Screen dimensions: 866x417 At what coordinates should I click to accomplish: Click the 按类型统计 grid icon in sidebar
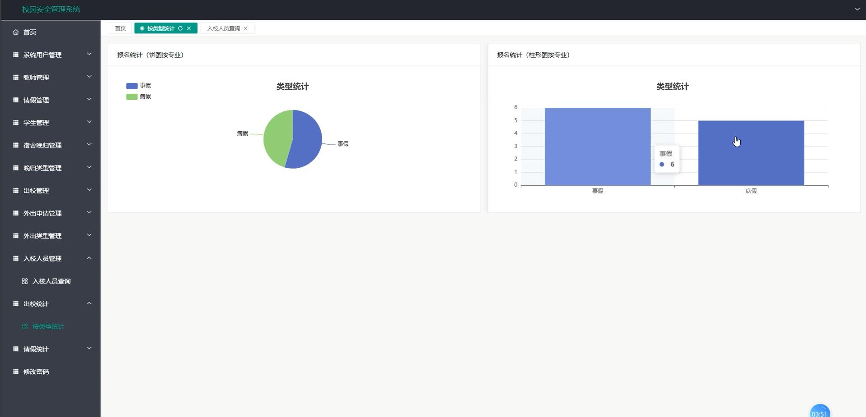tap(25, 326)
